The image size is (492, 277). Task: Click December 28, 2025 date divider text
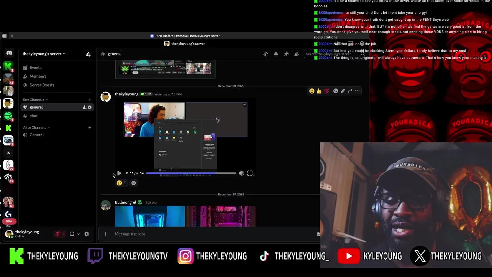pyautogui.click(x=231, y=86)
